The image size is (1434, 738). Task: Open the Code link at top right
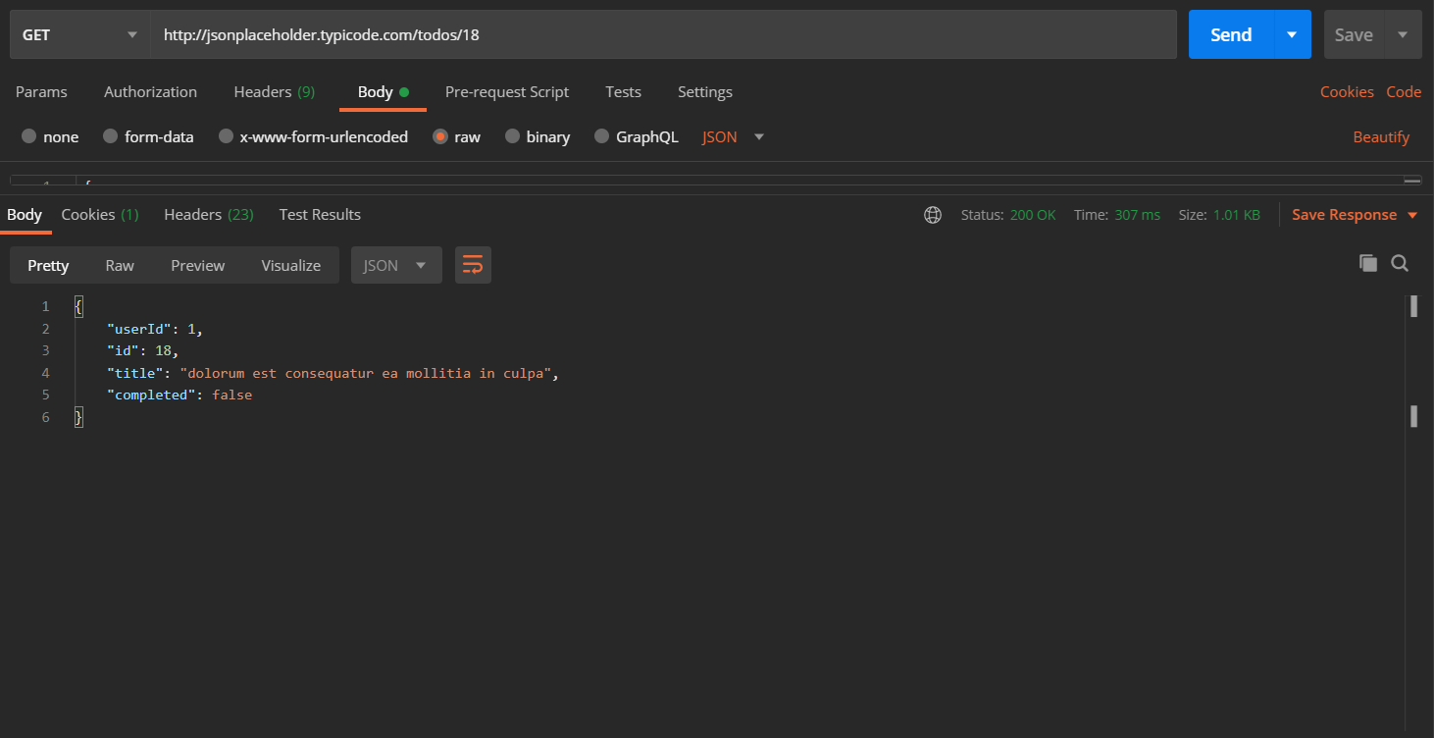1404,91
